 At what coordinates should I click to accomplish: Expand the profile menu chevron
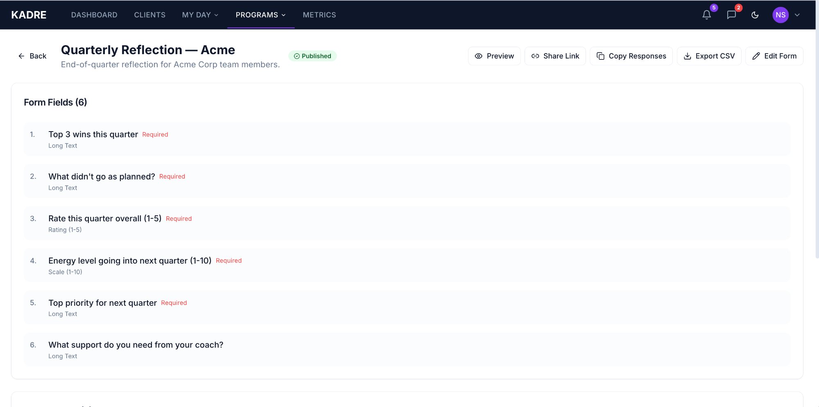tap(798, 15)
